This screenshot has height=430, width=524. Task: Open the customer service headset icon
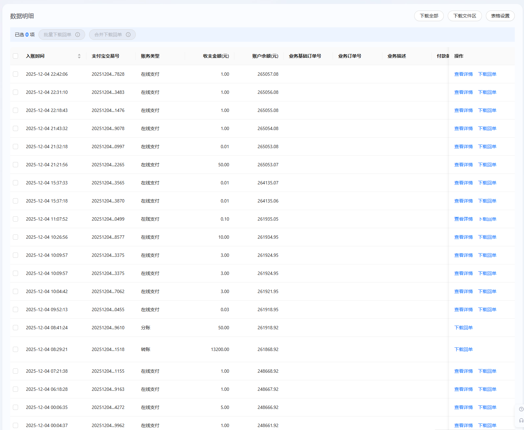click(x=521, y=420)
